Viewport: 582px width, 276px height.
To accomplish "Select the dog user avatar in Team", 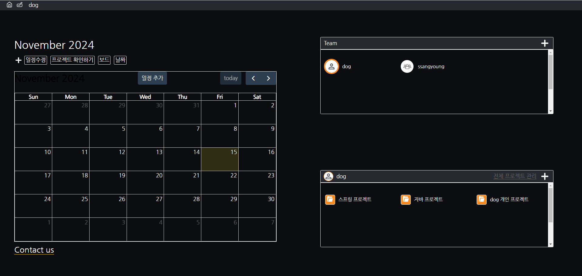I will pyautogui.click(x=332, y=66).
